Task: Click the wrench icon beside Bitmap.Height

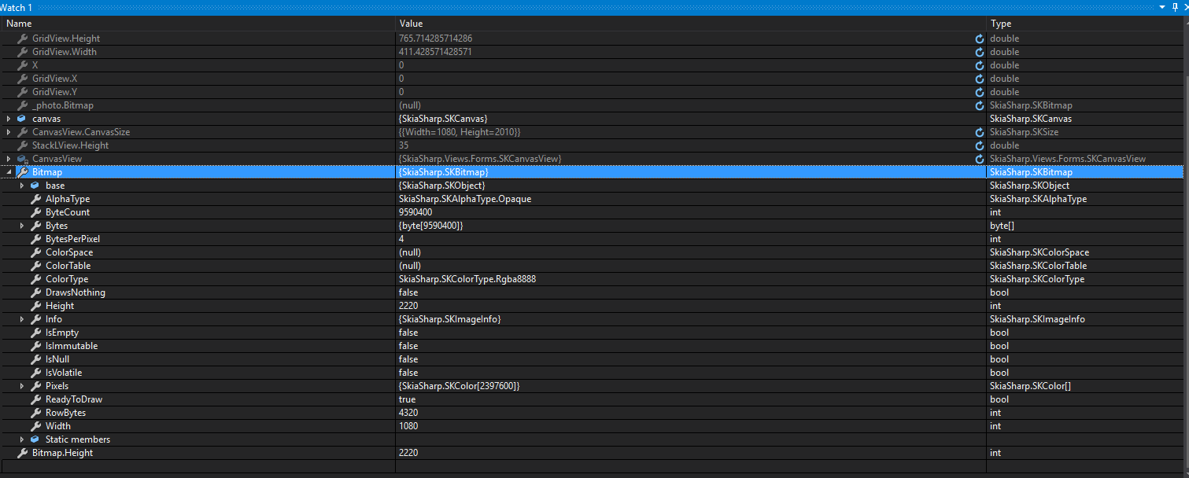Action: pyautogui.click(x=22, y=453)
